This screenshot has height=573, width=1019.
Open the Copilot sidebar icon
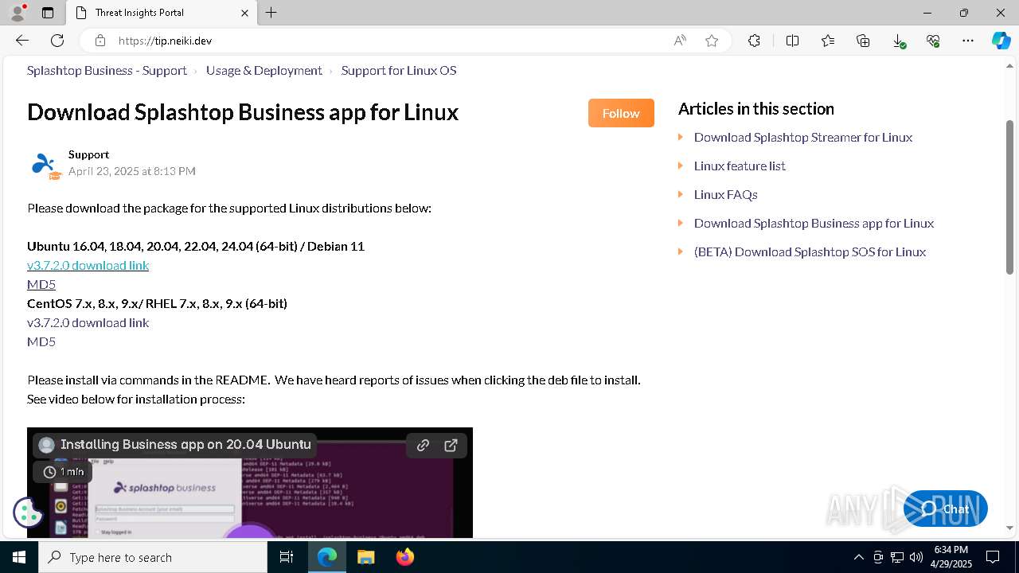[1001, 41]
